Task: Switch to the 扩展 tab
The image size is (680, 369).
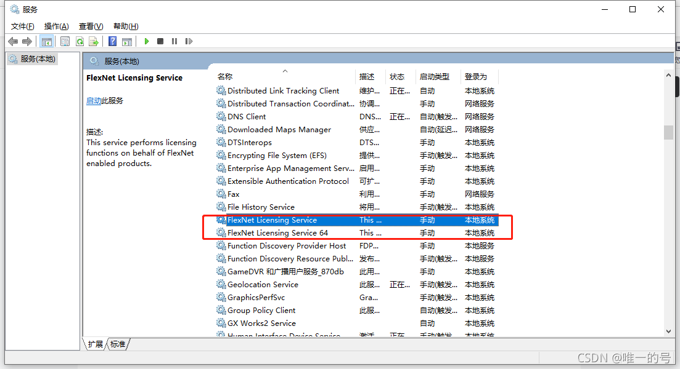Action: (x=95, y=344)
